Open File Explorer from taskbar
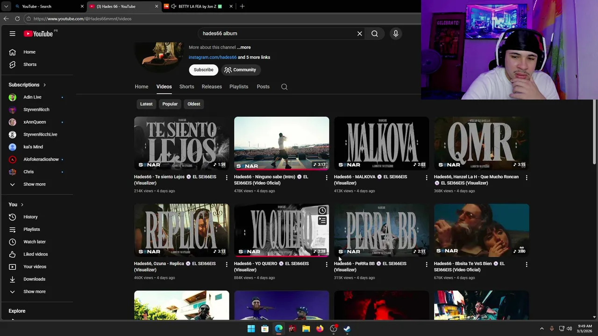Screen dimensions: 598x336 point(306,329)
